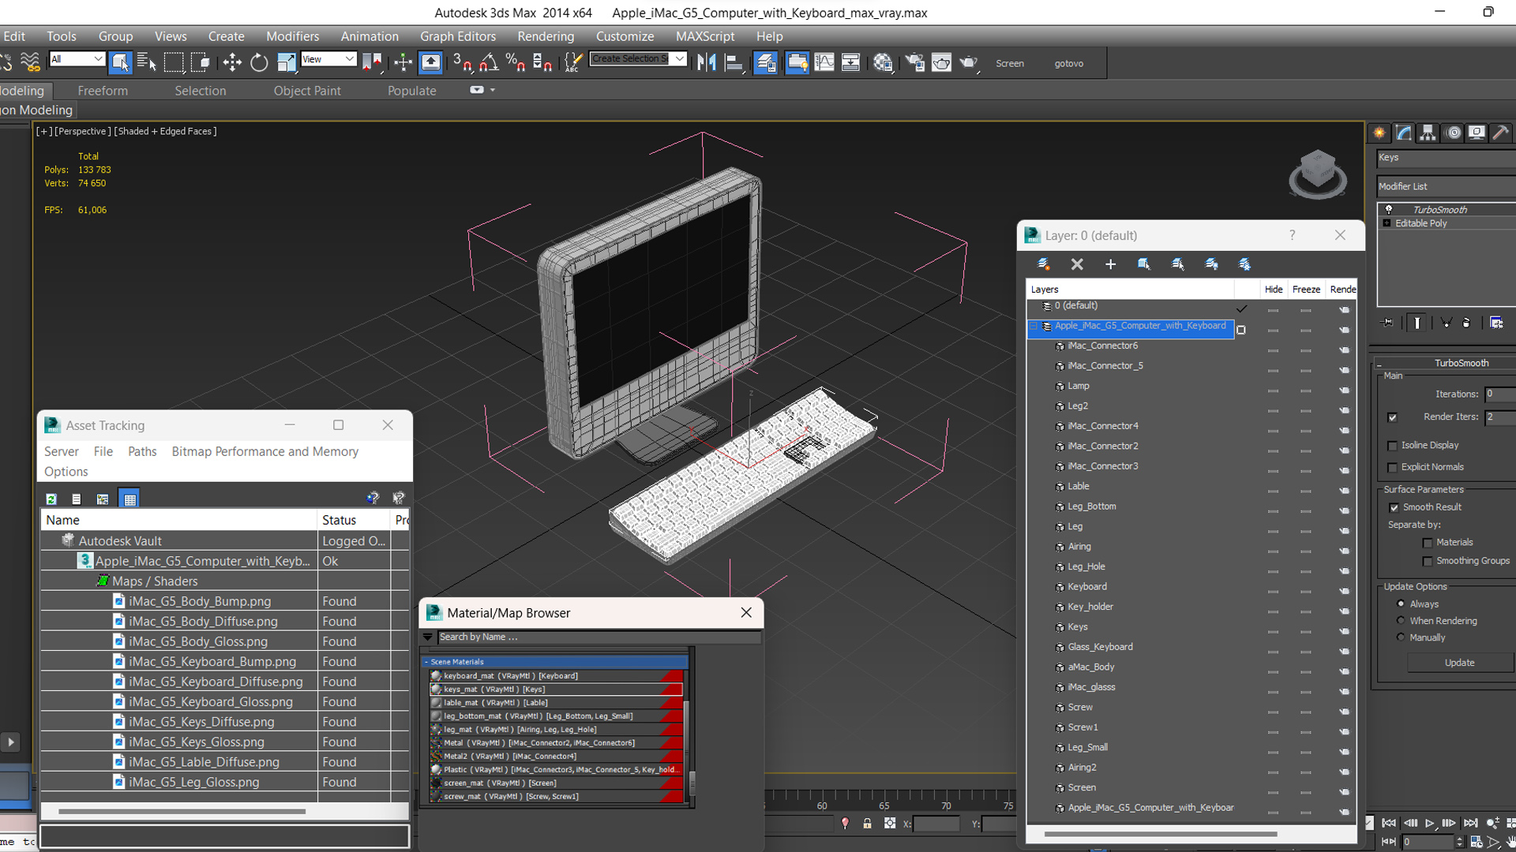Toggle the Percent Snap button
The width and height of the screenshot is (1516, 852).
[x=516, y=62]
